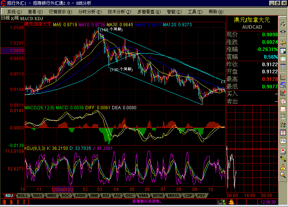Viewport: 288px width, 207px height.
Task: Click the magnifying glass zoom icon
Action: pyautogui.click(x=283, y=175)
